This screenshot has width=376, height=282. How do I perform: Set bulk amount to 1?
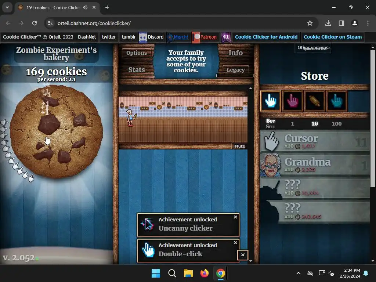(293, 124)
